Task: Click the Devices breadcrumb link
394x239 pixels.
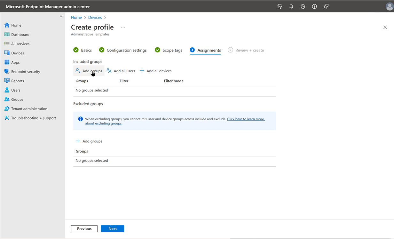Action: (95, 18)
